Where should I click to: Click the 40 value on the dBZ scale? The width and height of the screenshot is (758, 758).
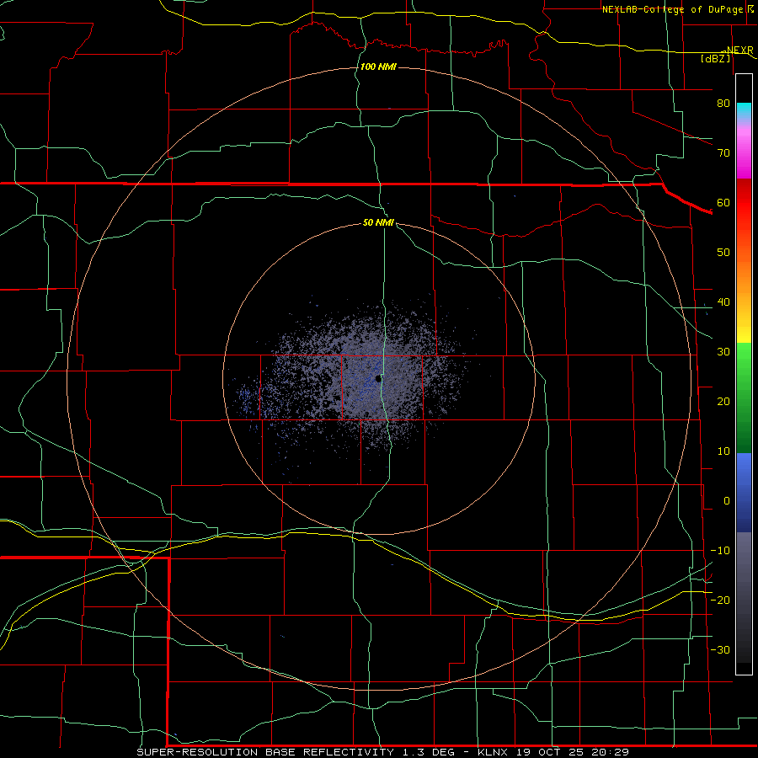(723, 302)
